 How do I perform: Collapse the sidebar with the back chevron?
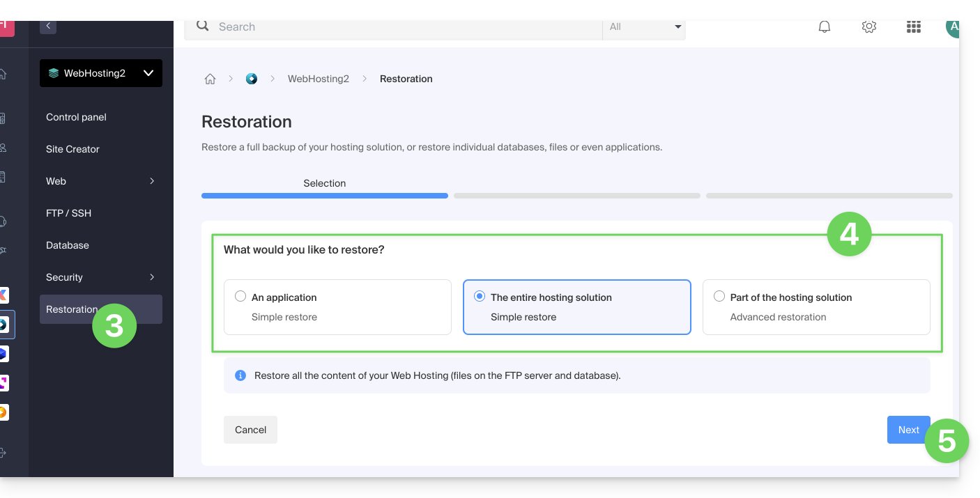[x=48, y=26]
